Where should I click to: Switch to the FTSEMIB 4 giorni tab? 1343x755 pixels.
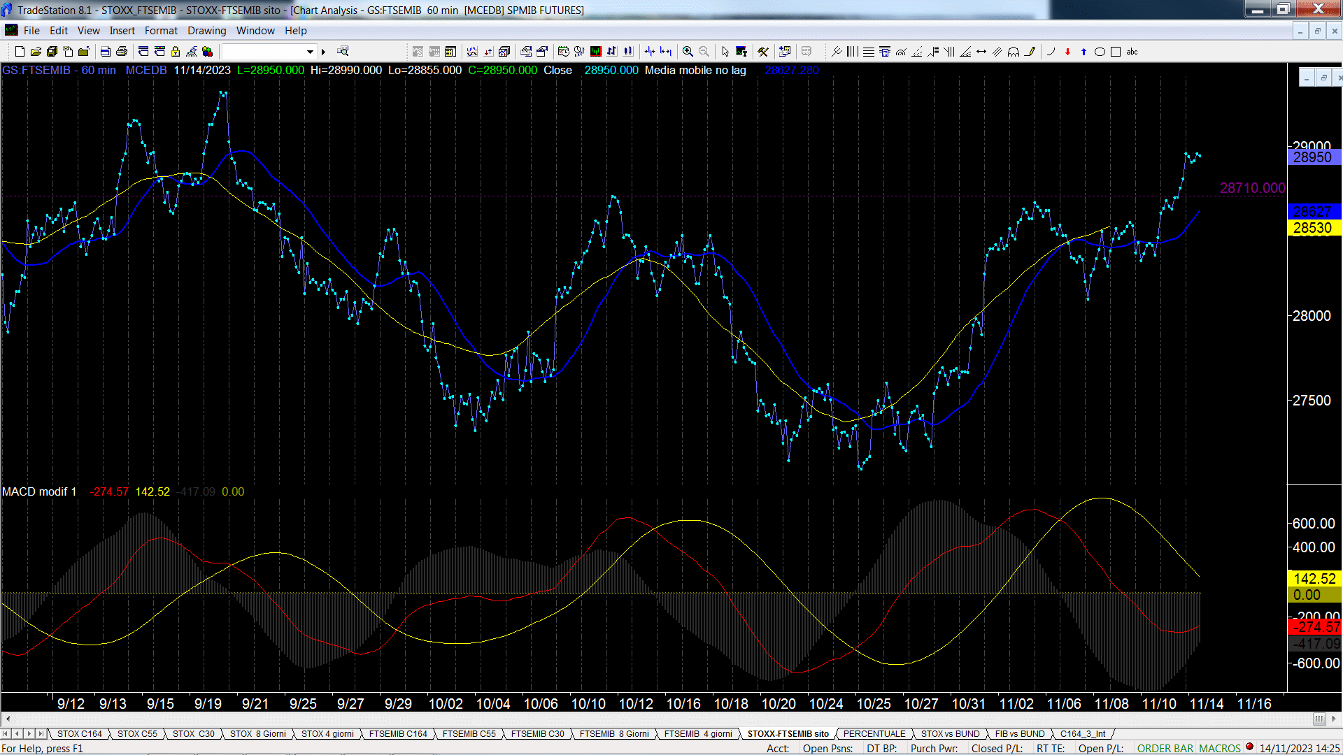(697, 733)
